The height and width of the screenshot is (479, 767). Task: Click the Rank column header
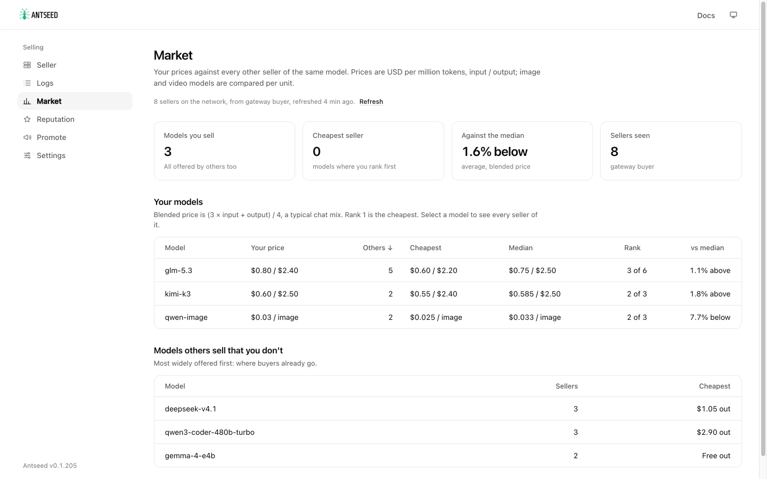(632, 248)
